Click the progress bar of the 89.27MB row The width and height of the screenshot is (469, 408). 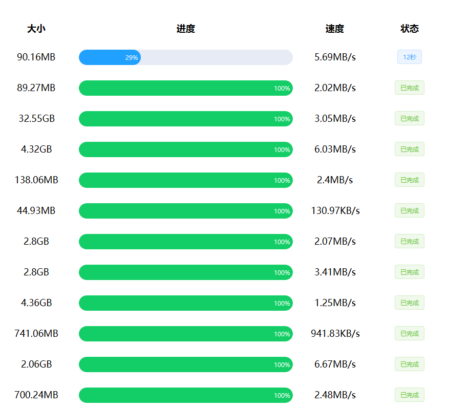point(186,88)
